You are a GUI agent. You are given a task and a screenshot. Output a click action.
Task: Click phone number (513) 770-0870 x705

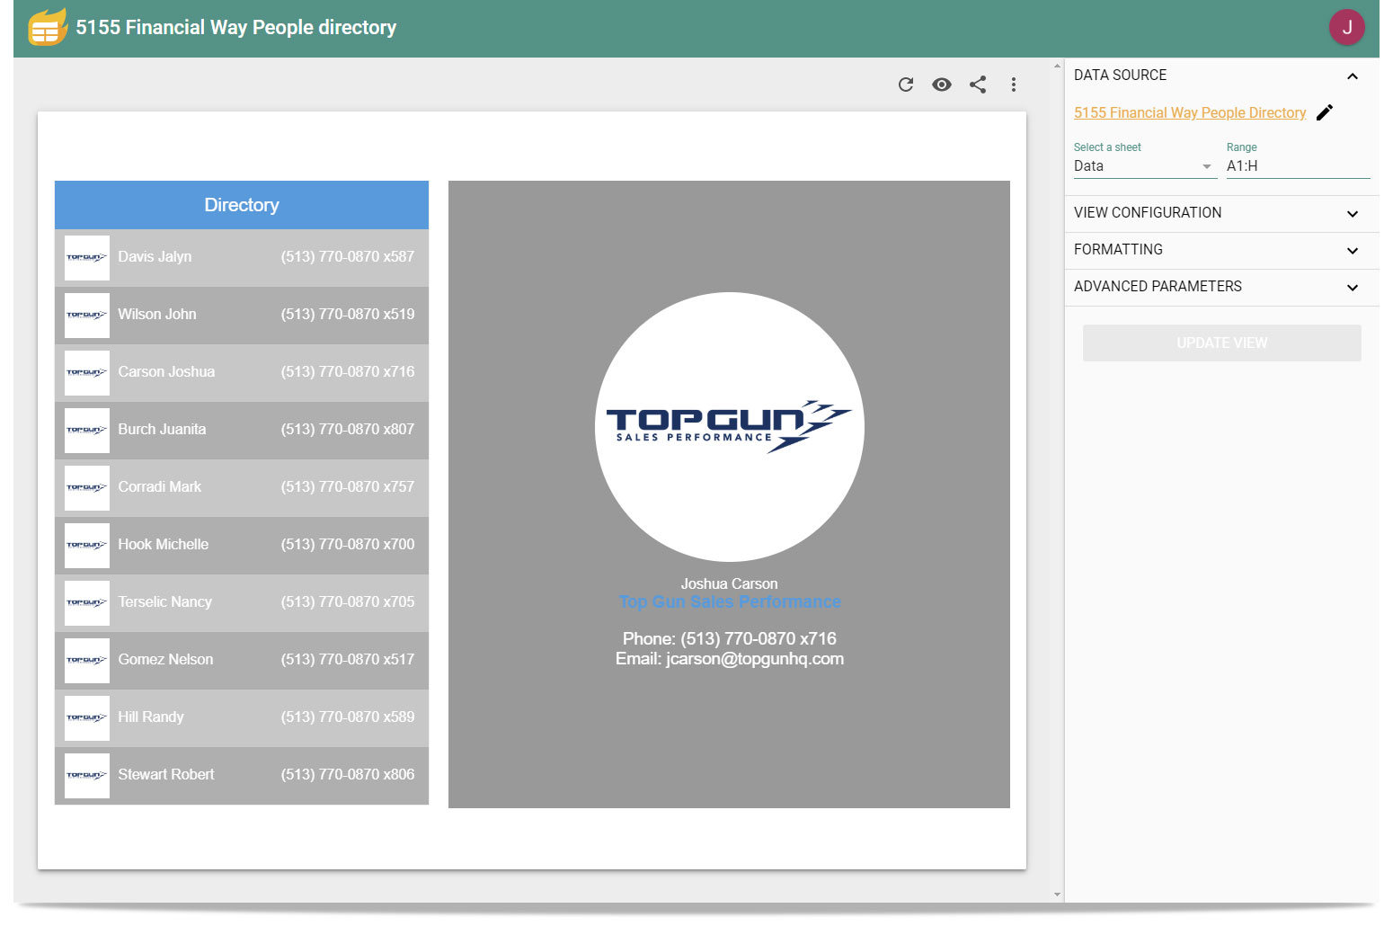[x=348, y=602]
